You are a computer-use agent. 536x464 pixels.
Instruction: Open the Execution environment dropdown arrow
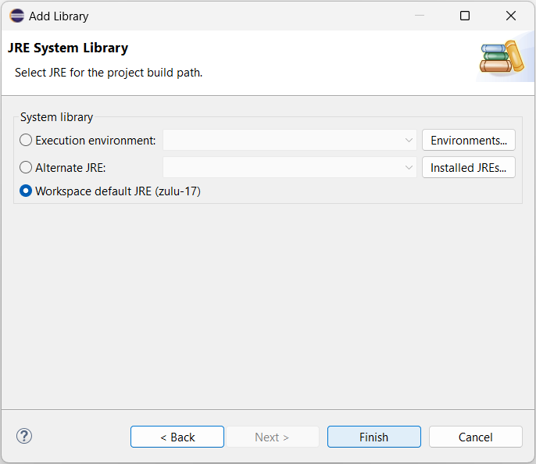coord(409,140)
